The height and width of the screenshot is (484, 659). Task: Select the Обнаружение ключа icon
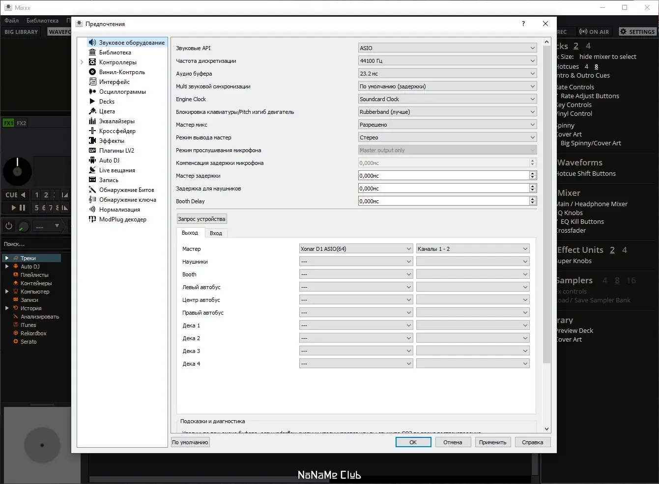pos(92,200)
